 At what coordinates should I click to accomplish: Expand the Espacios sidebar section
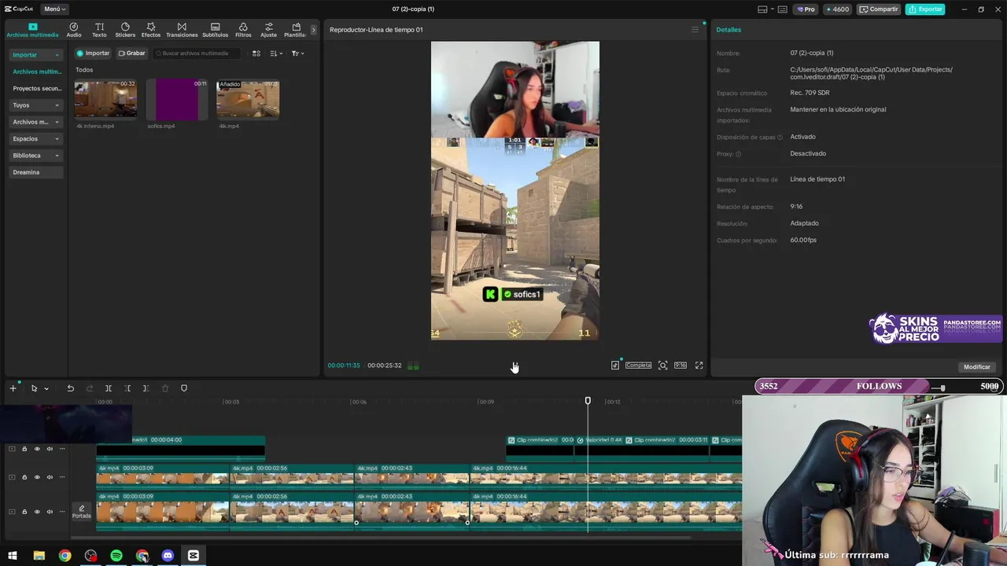(x=36, y=138)
